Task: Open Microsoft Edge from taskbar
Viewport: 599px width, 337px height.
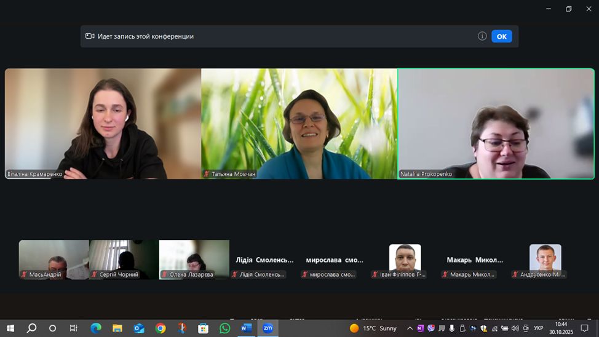Action: click(x=96, y=328)
